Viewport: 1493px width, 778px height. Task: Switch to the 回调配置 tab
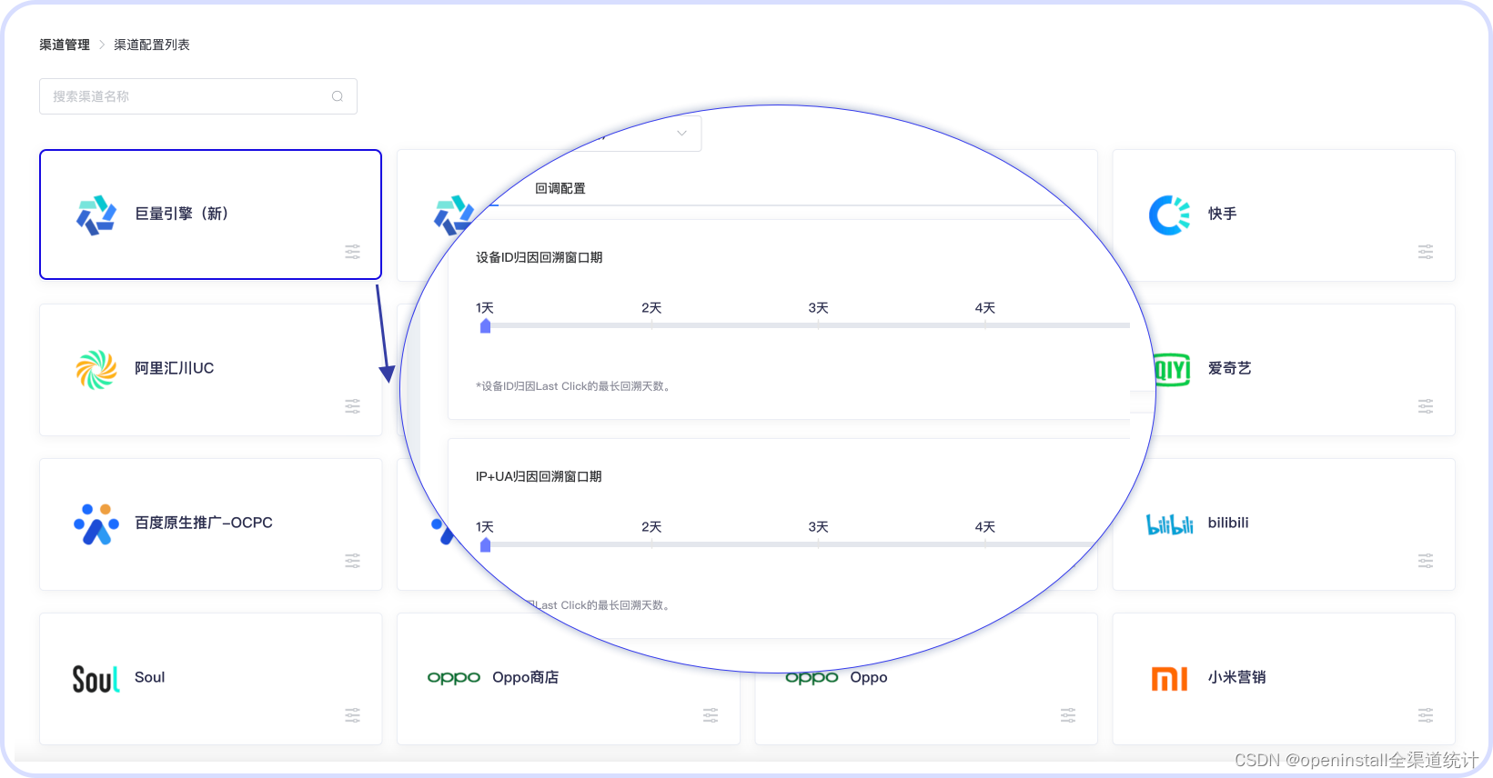point(560,188)
